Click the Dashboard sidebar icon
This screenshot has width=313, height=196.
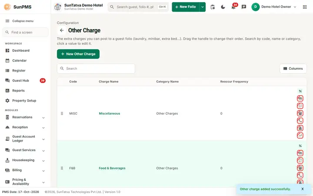[x=7, y=51]
